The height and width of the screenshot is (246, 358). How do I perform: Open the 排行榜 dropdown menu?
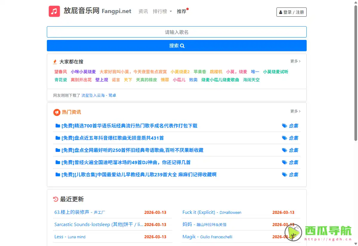point(162,11)
